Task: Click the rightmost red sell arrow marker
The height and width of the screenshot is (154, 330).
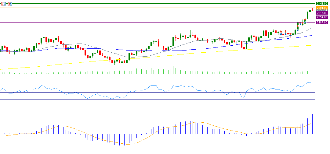Action: coord(305,19)
